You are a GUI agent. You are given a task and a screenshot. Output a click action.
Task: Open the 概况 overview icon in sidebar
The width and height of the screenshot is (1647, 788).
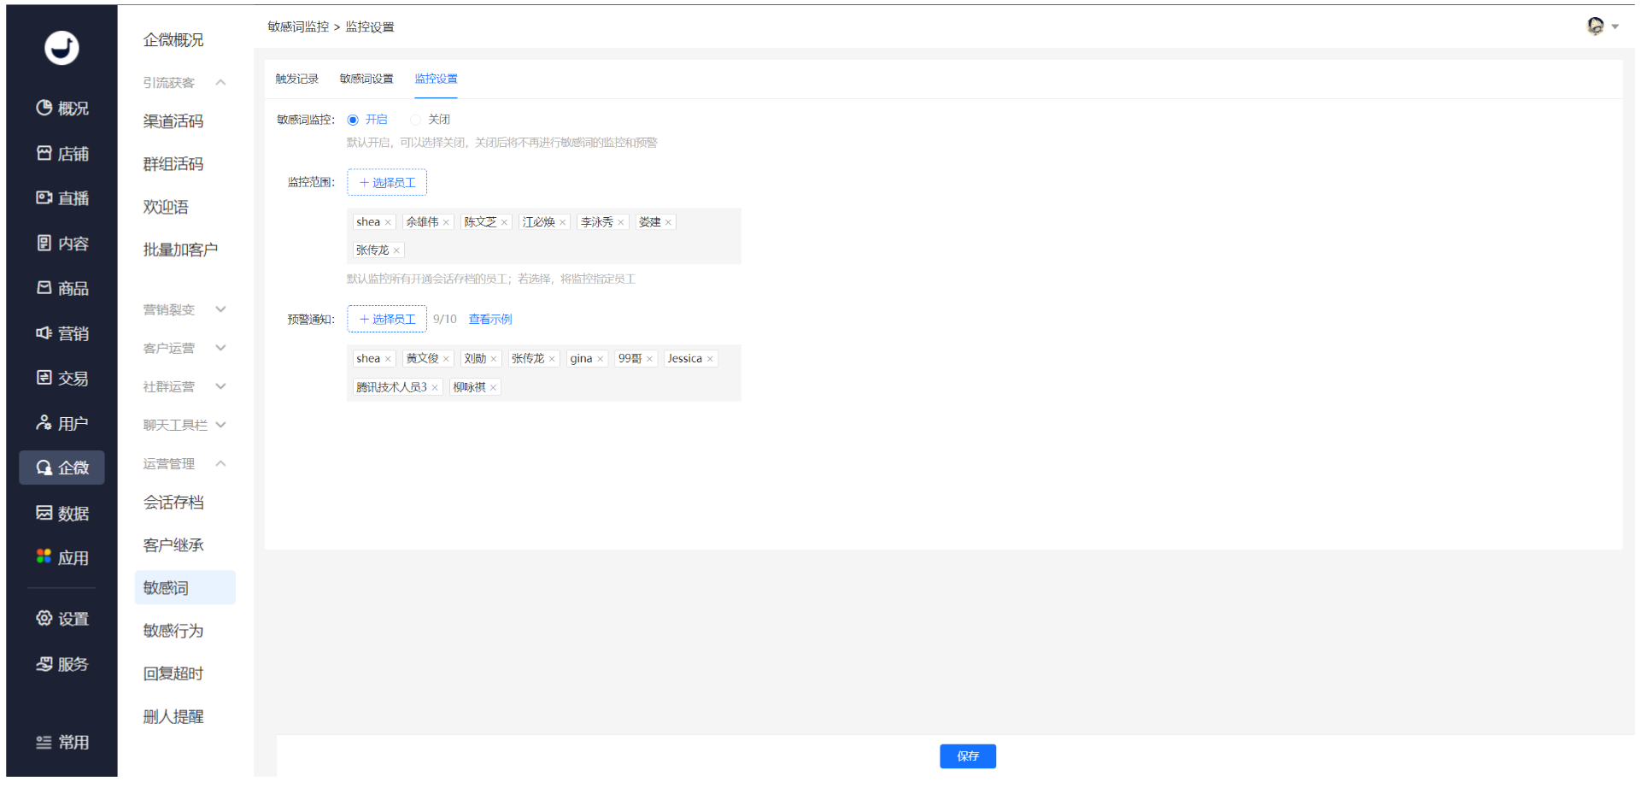[44, 108]
